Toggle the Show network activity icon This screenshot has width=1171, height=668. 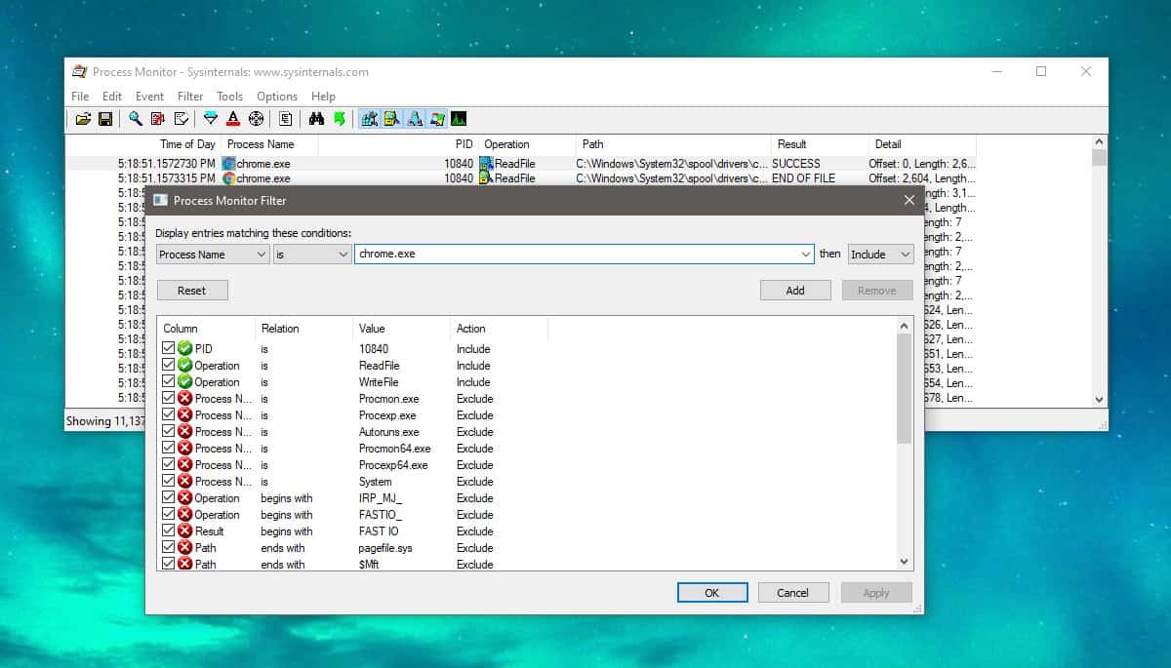pos(414,119)
